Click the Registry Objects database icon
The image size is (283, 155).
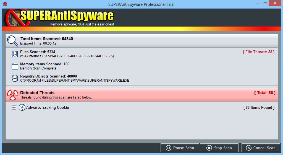pos(15,78)
